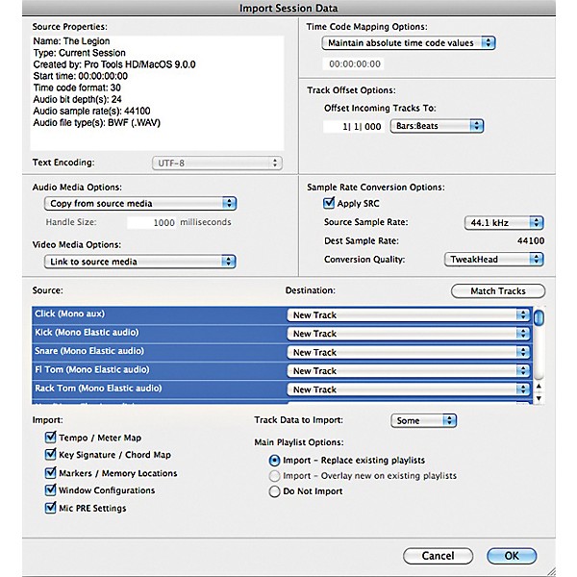This screenshot has height=577, width=577.
Task: Cancel the Import Session Data dialog
Action: point(438,556)
